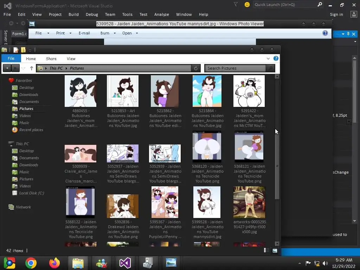Click the volume speaker tray icon

tap(325, 263)
